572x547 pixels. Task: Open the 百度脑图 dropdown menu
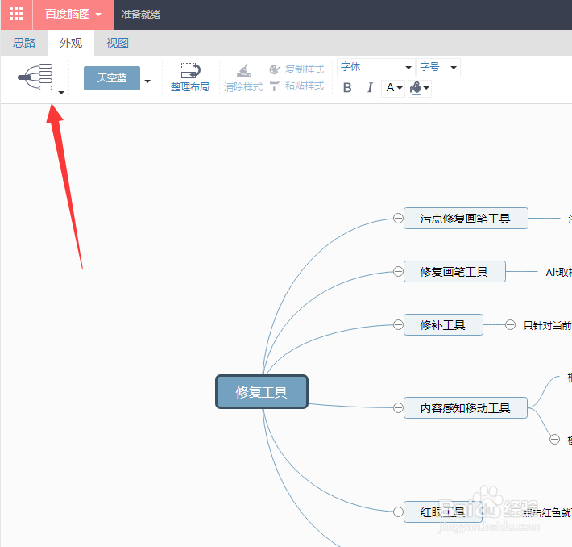click(73, 15)
